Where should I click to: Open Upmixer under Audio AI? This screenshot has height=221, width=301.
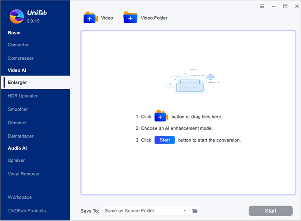(x=17, y=160)
